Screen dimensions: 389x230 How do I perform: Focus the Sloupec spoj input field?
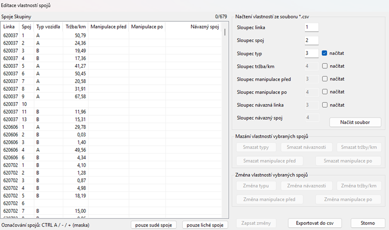[x=311, y=40]
